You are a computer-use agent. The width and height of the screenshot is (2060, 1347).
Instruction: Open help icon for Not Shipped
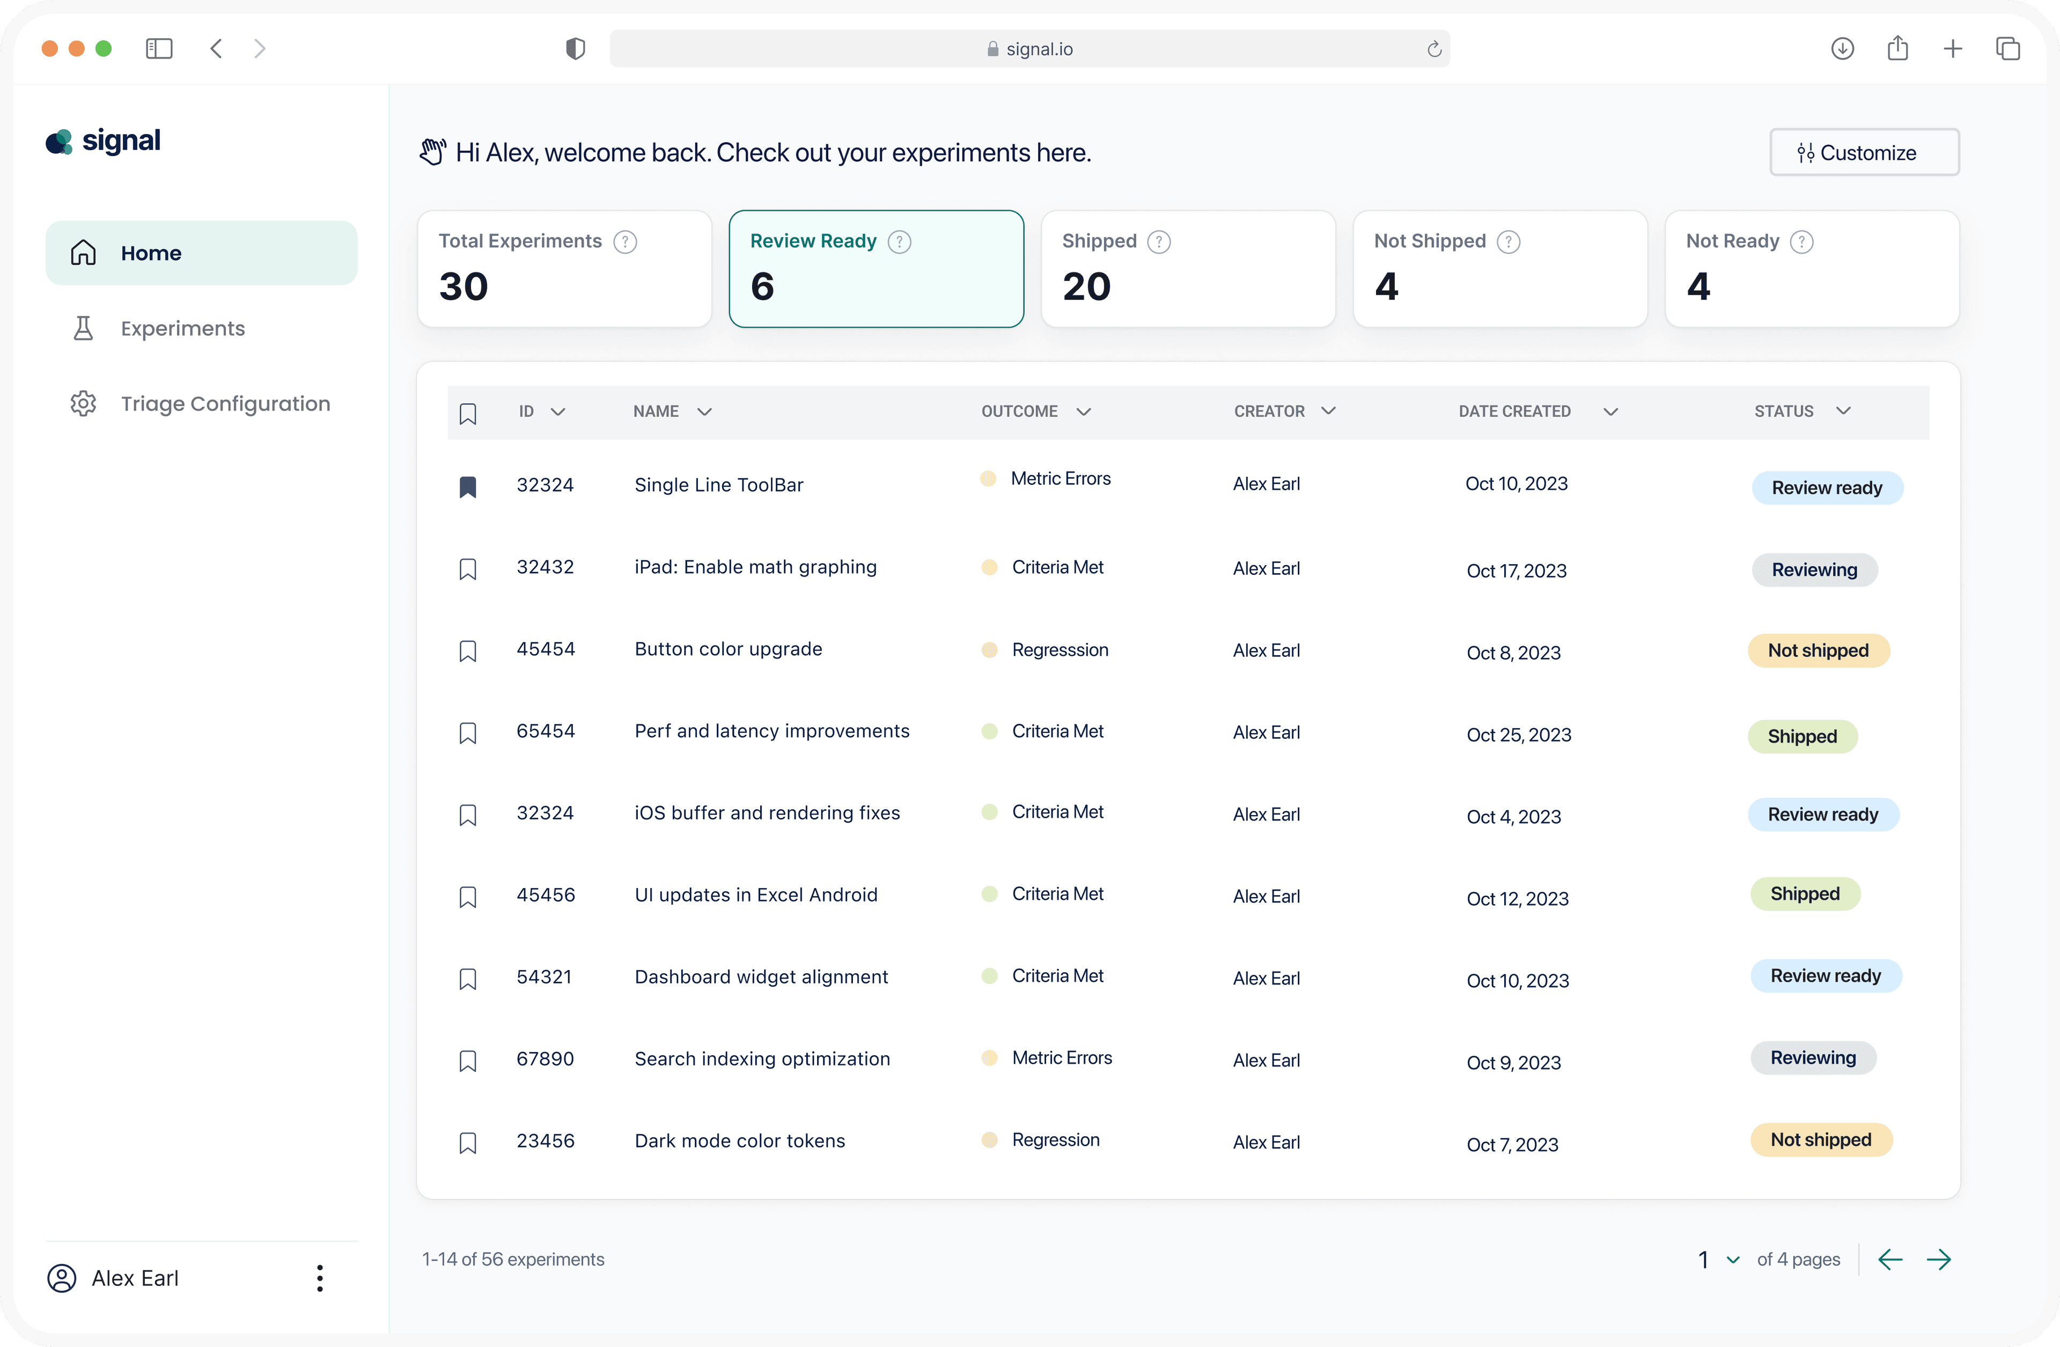(x=1509, y=241)
